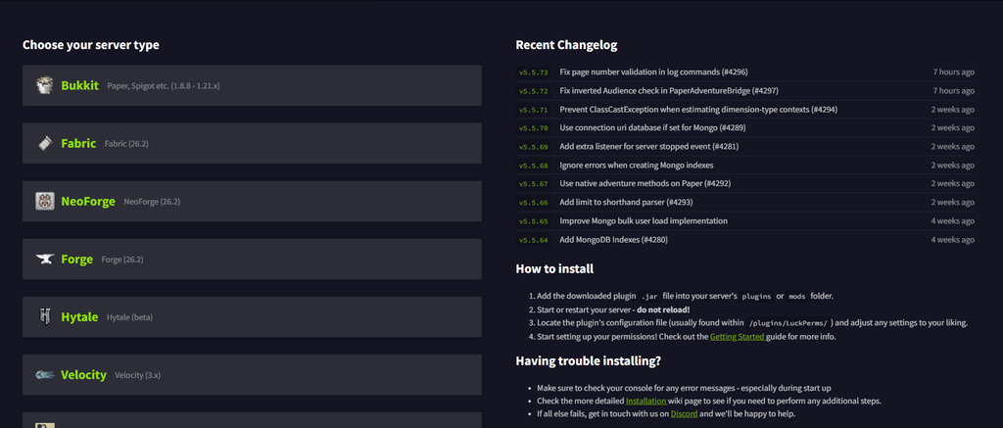Click version tag v5.5.64
The height and width of the screenshot is (428, 1003).
[534, 239]
